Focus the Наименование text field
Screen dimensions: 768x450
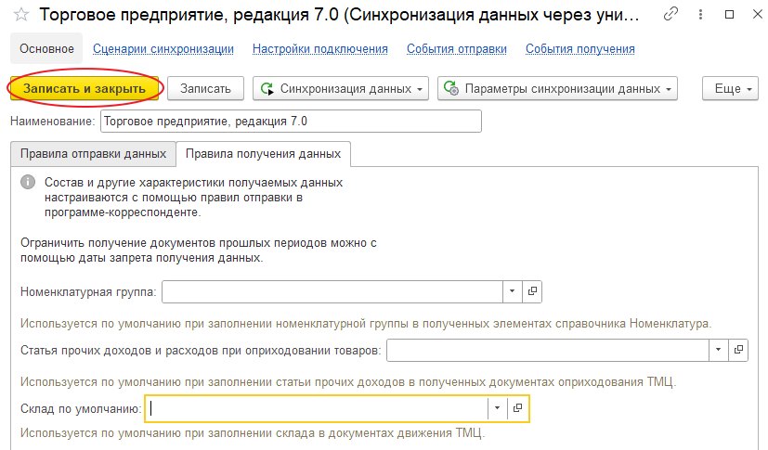click(x=291, y=122)
